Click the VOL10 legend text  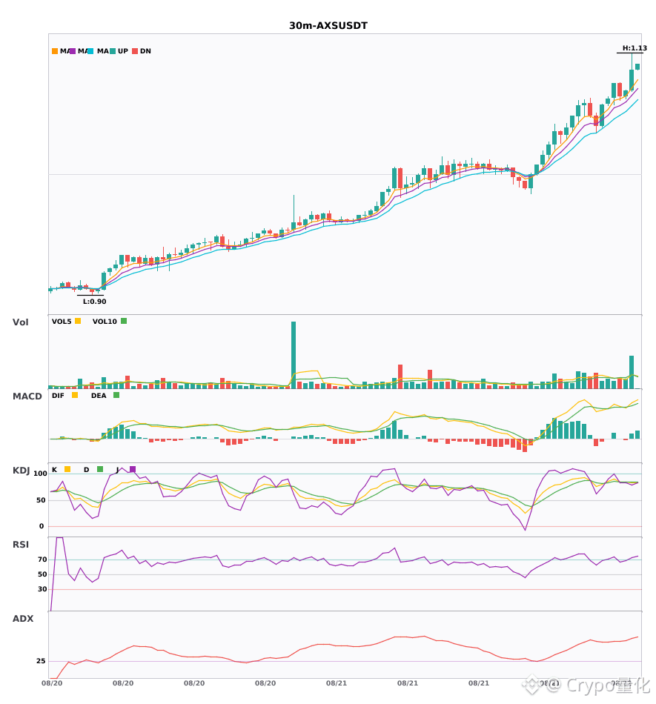pos(105,322)
